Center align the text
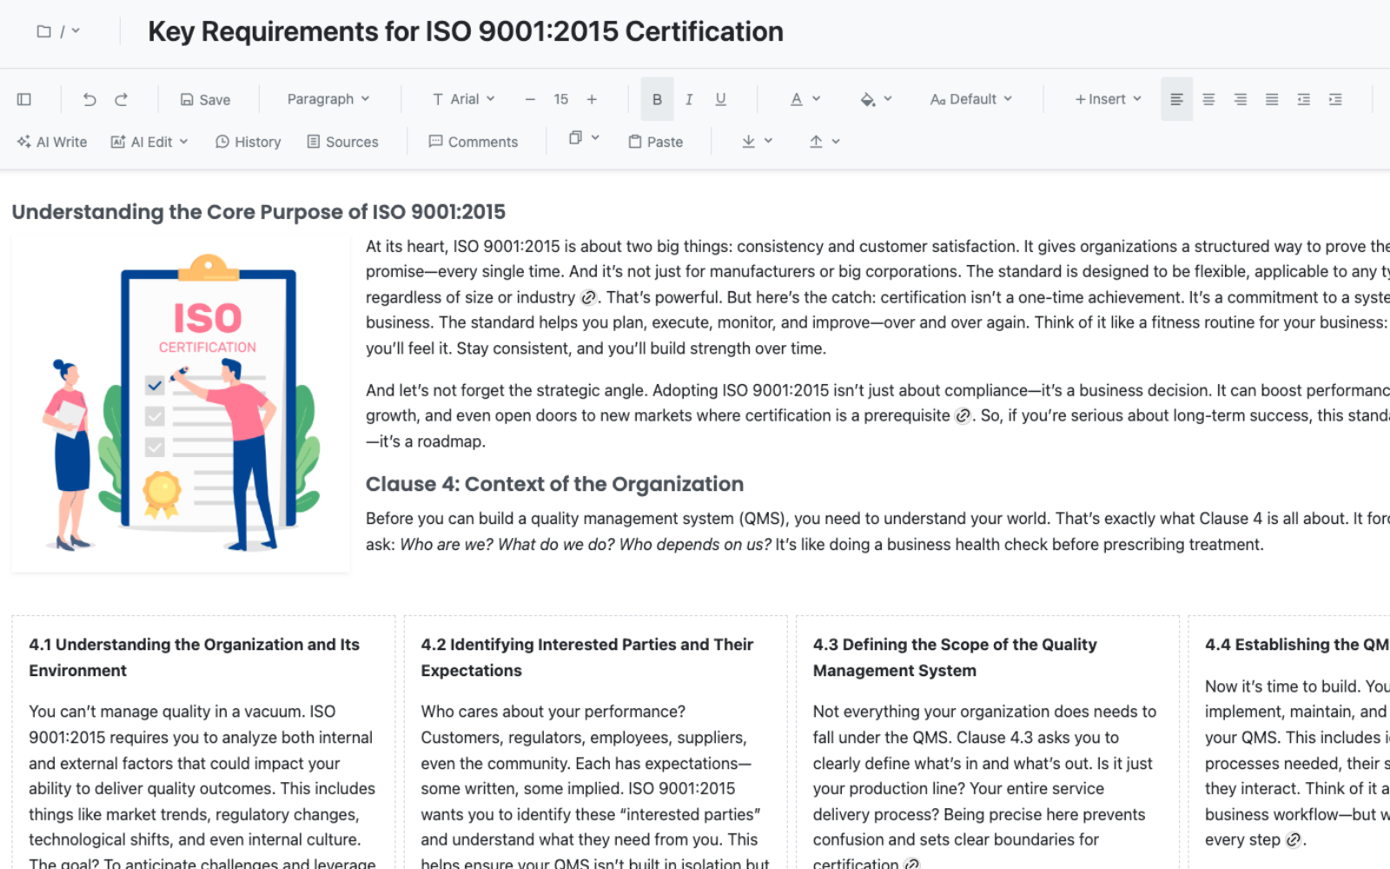1390x869 pixels. coord(1208,99)
